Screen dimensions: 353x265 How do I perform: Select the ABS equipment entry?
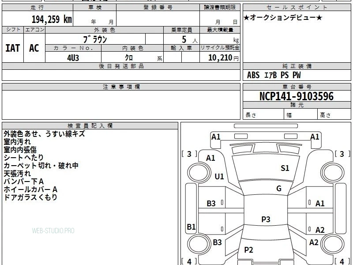253,75
